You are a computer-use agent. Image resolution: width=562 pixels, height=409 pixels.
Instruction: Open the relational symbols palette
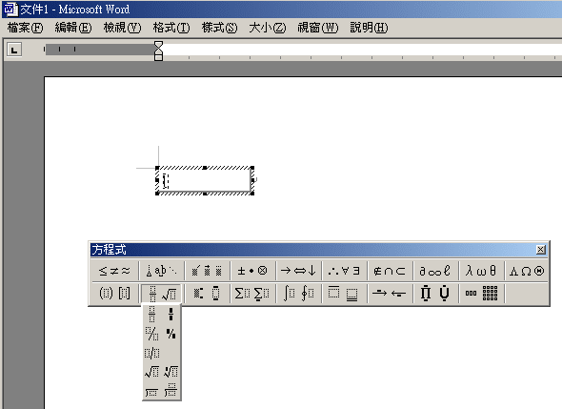pyautogui.click(x=114, y=271)
